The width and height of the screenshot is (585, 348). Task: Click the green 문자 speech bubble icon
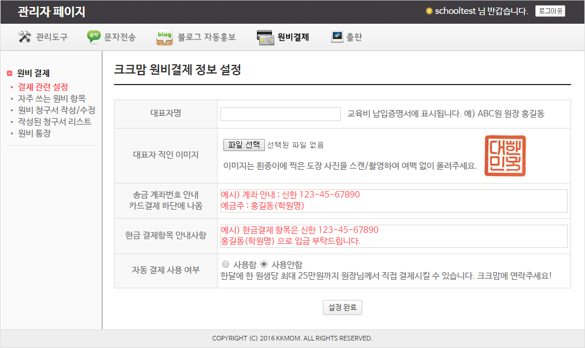pyautogui.click(x=94, y=37)
